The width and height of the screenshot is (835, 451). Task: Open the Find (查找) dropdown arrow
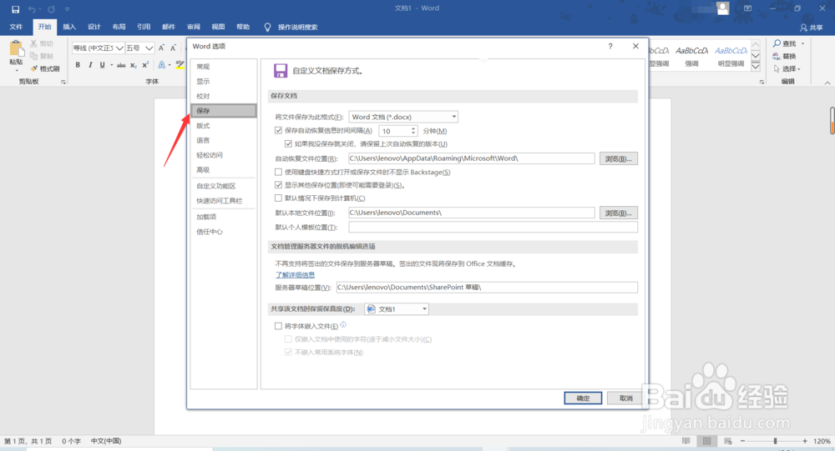802,43
